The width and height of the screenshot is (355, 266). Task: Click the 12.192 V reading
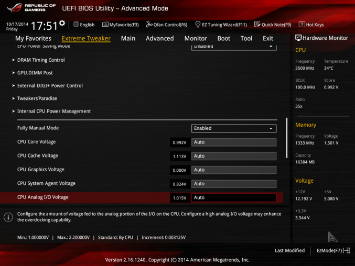tap(304, 198)
